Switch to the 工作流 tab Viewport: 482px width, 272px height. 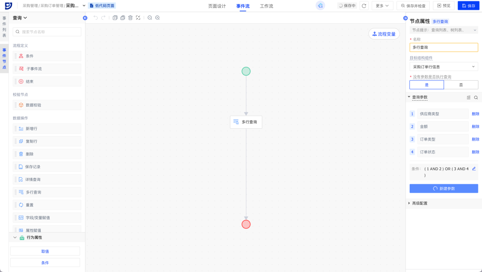pyautogui.click(x=266, y=6)
